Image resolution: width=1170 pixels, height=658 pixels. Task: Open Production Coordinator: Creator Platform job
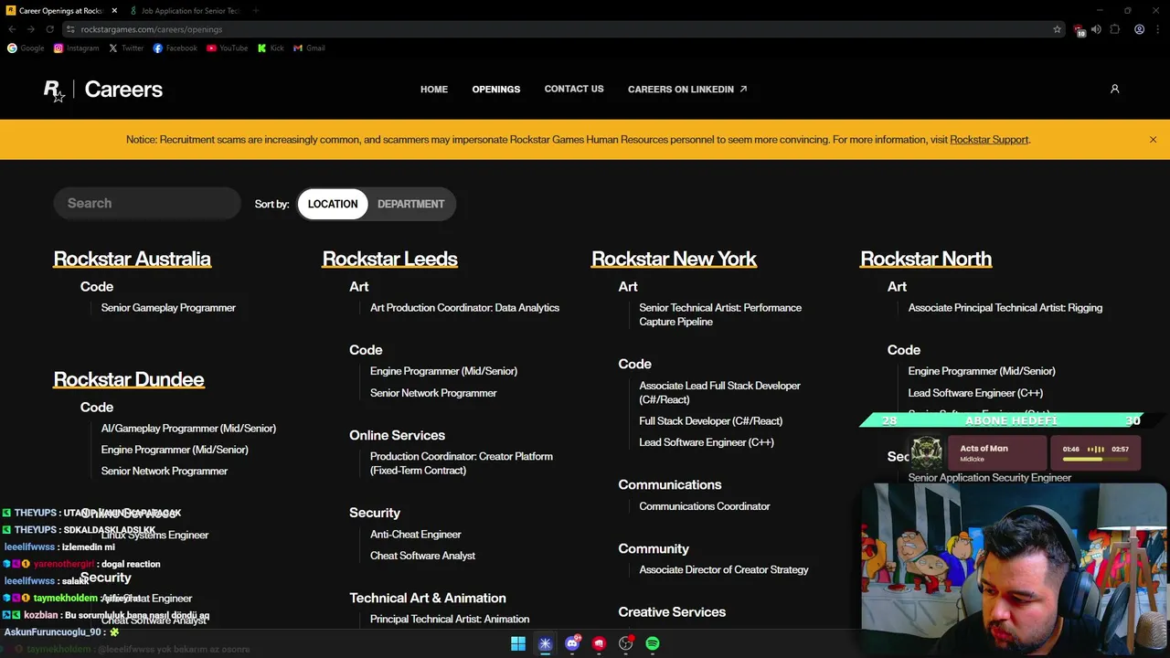462,463
